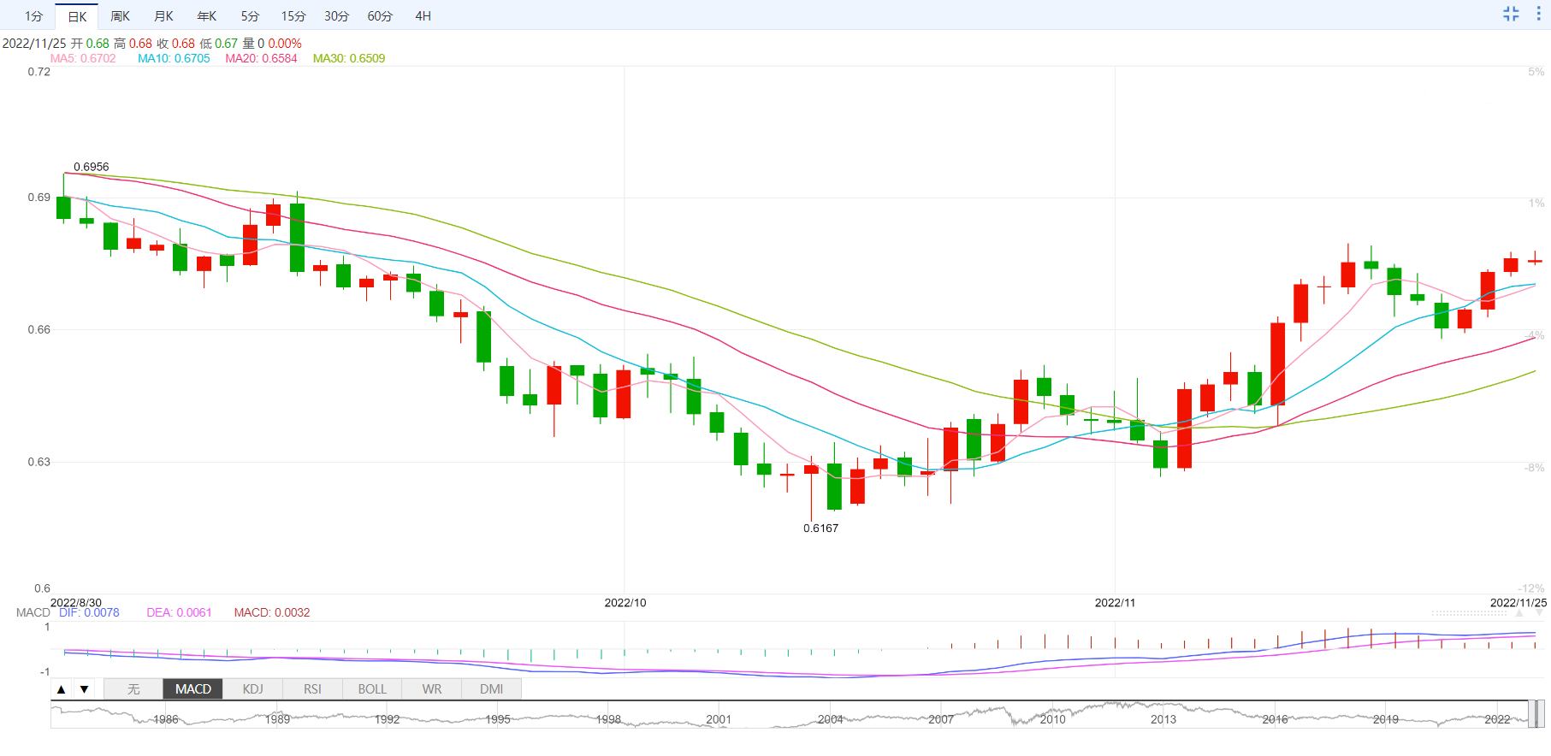Screen dimensions: 1551x756
Task: Select the MACD indicator button
Action: point(193,689)
